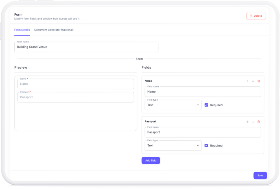Click the Add field button

pyautogui.click(x=151, y=160)
